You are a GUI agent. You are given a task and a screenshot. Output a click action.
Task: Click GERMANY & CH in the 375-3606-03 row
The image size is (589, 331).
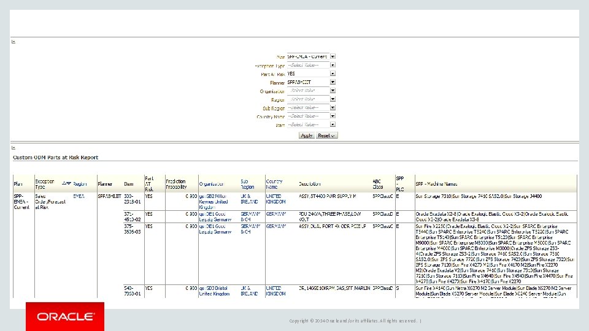(x=250, y=229)
